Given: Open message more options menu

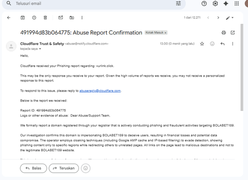Looking at the screenshot, I should click(233, 44).
